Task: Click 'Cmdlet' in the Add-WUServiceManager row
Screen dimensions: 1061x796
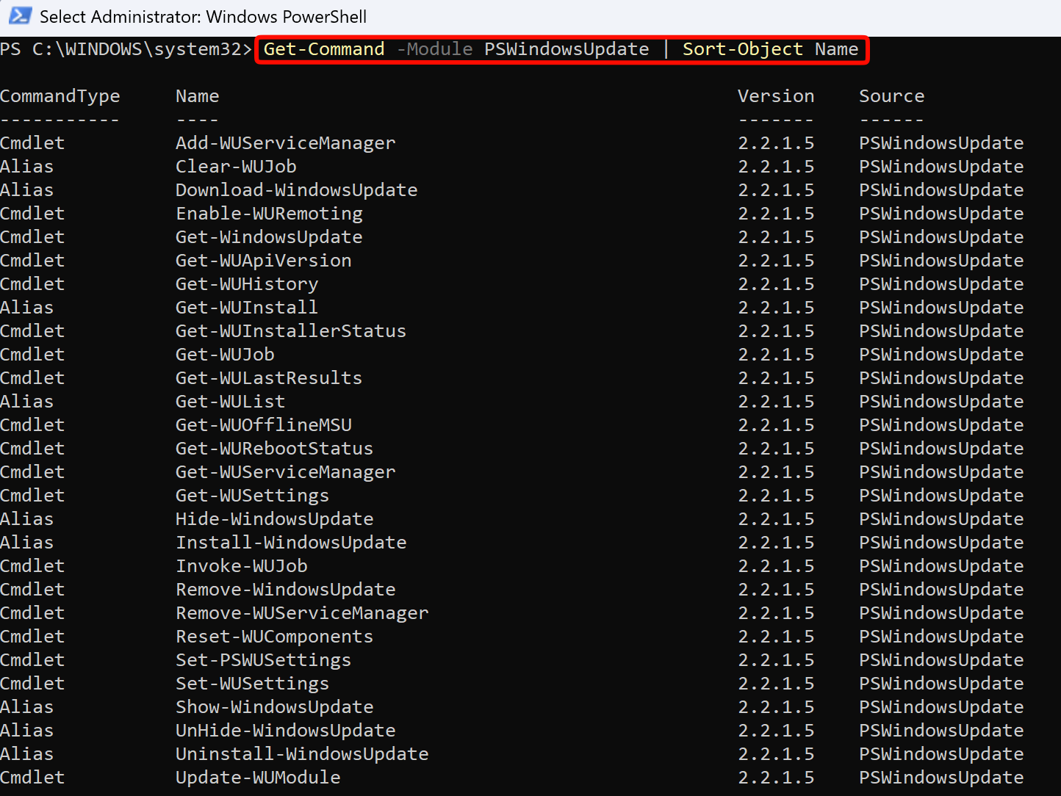Action: 32,143
